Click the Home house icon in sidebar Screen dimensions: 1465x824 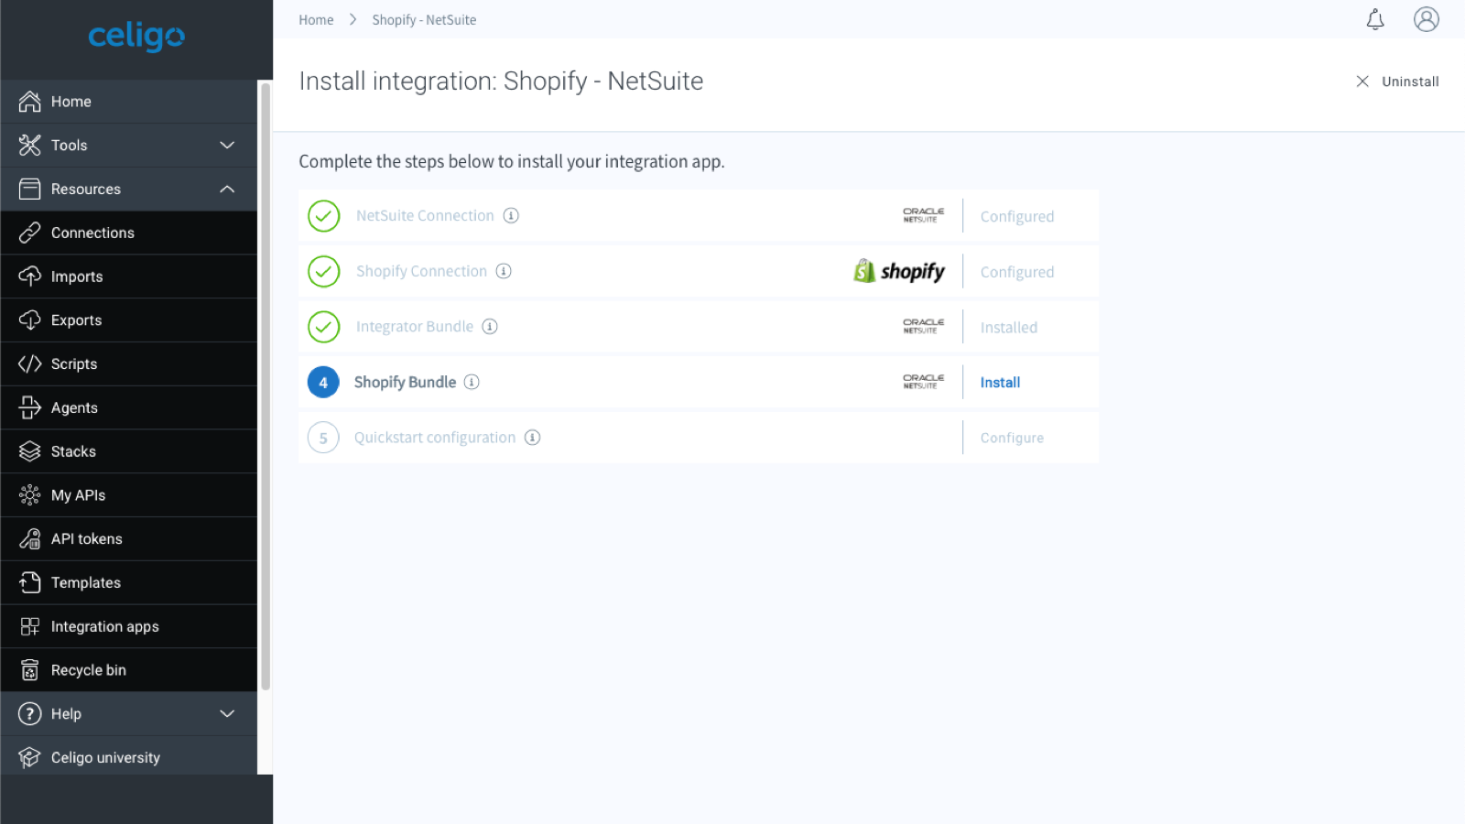coord(30,102)
